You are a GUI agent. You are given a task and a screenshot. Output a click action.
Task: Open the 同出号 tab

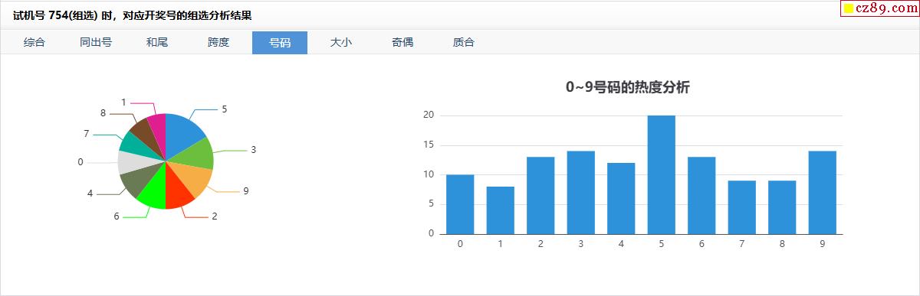pyautogui.click(x=96, y=43)
